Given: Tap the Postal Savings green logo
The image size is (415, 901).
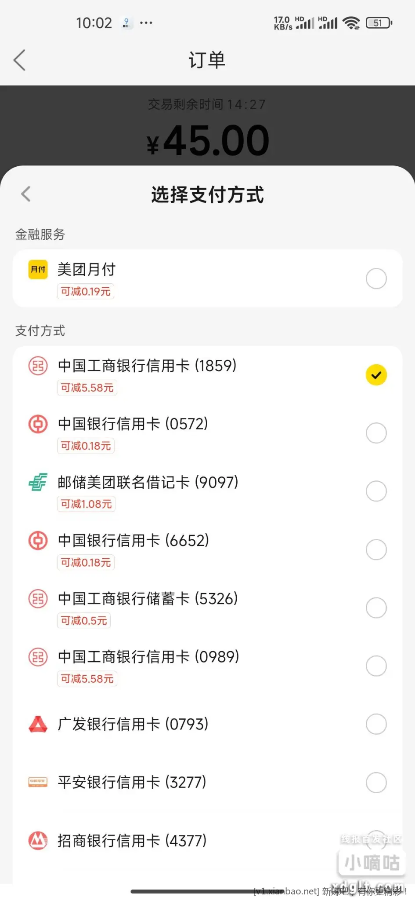Looking at the screenshot, I should [38, 482].
